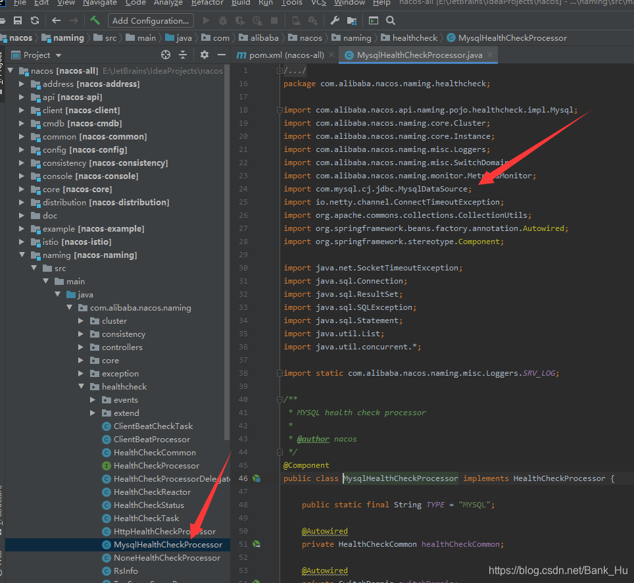The height and width of the screenshot is (583, 634).
Task: Fold the import block at line 18
Action: point(280,110)
